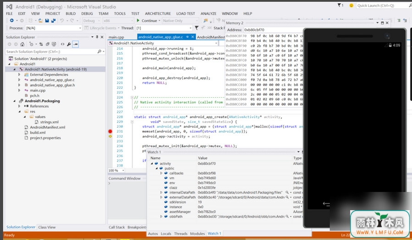
Task: Open Properties wrench icon in Solution Explorer
Action: tap(69, 44)
